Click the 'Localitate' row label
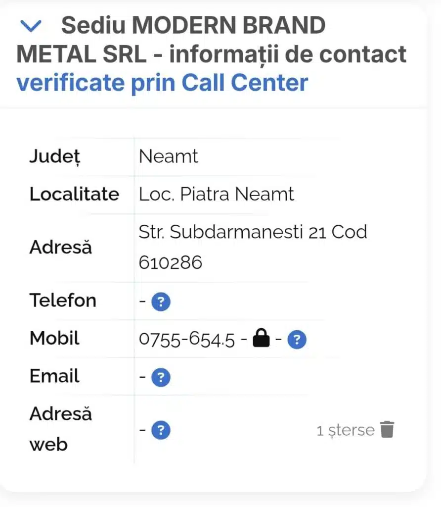 74,194
